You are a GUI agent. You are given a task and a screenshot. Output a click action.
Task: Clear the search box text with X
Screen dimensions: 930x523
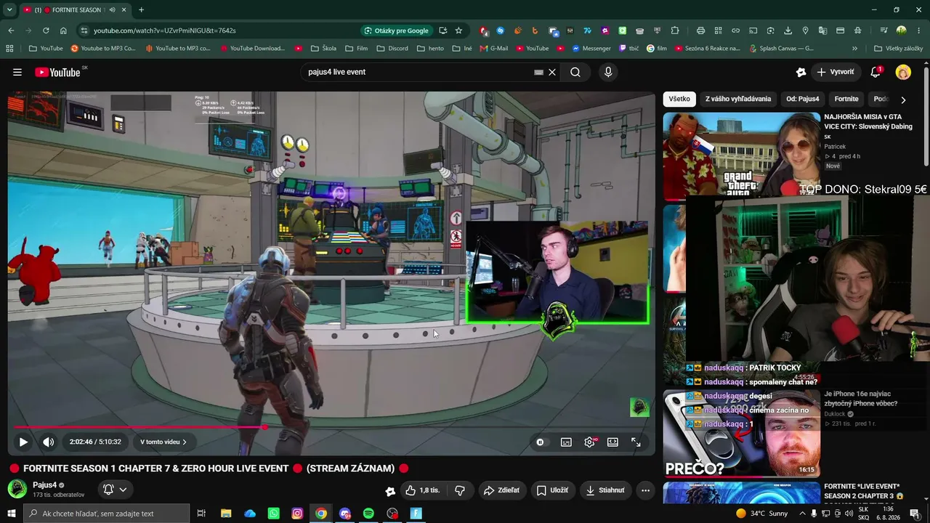coord(552,72)
